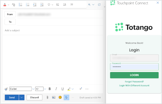Toggle formatting options pen icon
This screenshot has width=162, height=104.
[66, 97]
